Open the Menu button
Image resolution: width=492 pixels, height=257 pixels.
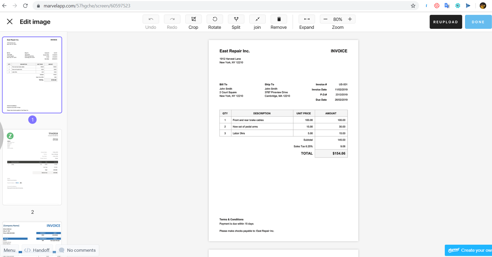coord(10,250)
